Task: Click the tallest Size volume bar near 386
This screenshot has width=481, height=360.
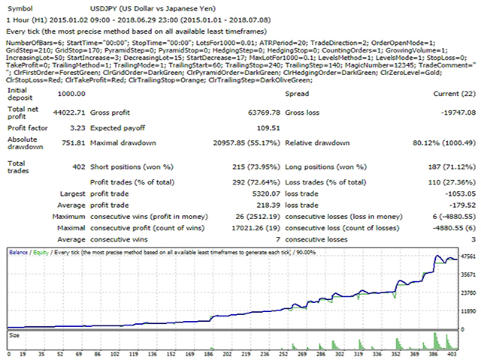Action: point(435,340)
